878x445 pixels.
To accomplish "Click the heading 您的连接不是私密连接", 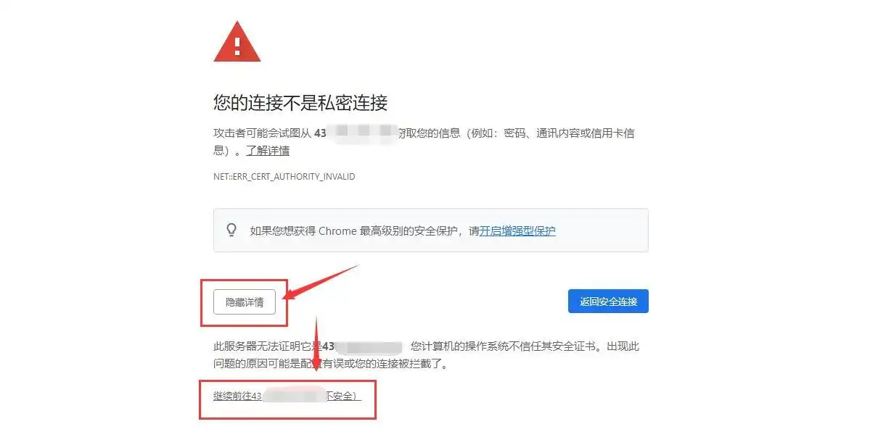I will 300,102.
